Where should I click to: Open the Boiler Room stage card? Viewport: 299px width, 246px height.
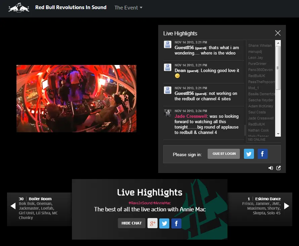39,209
